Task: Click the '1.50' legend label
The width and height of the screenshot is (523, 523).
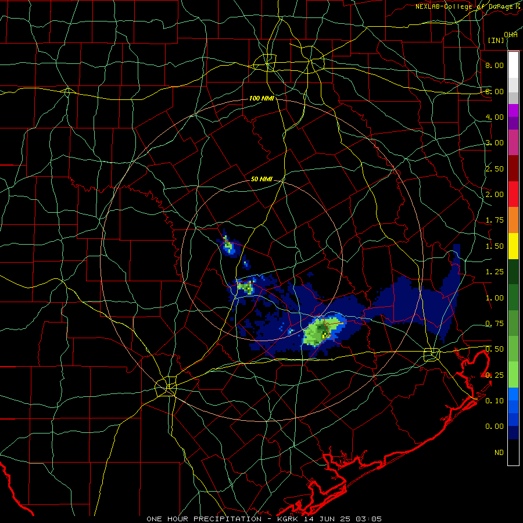Action: point(495,246)
